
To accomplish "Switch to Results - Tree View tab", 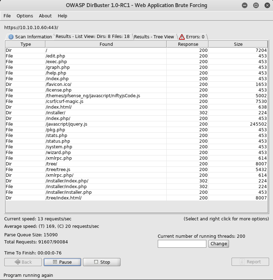I will 154,37.
